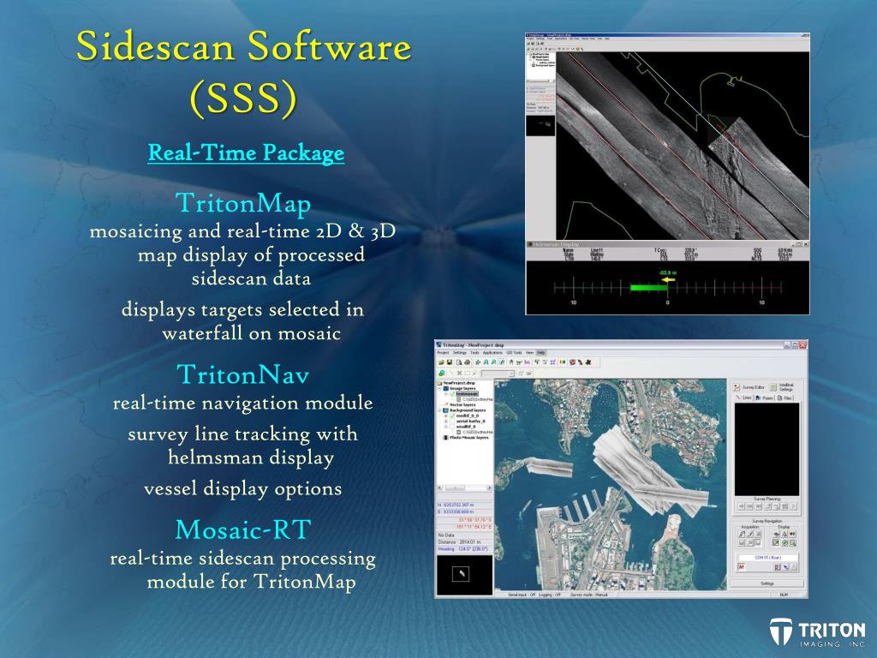Switch to the Lines tab

[743, 398]
